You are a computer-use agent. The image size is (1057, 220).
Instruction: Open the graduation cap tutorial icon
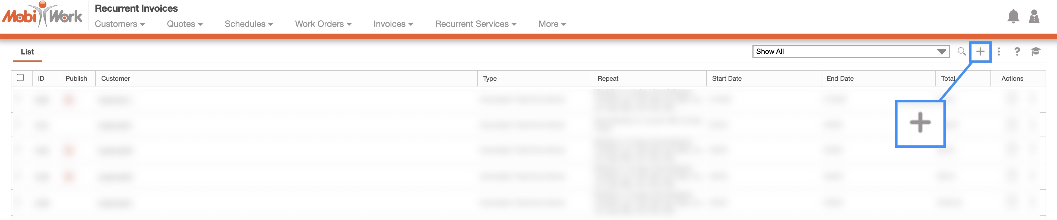click(1035, 52)
